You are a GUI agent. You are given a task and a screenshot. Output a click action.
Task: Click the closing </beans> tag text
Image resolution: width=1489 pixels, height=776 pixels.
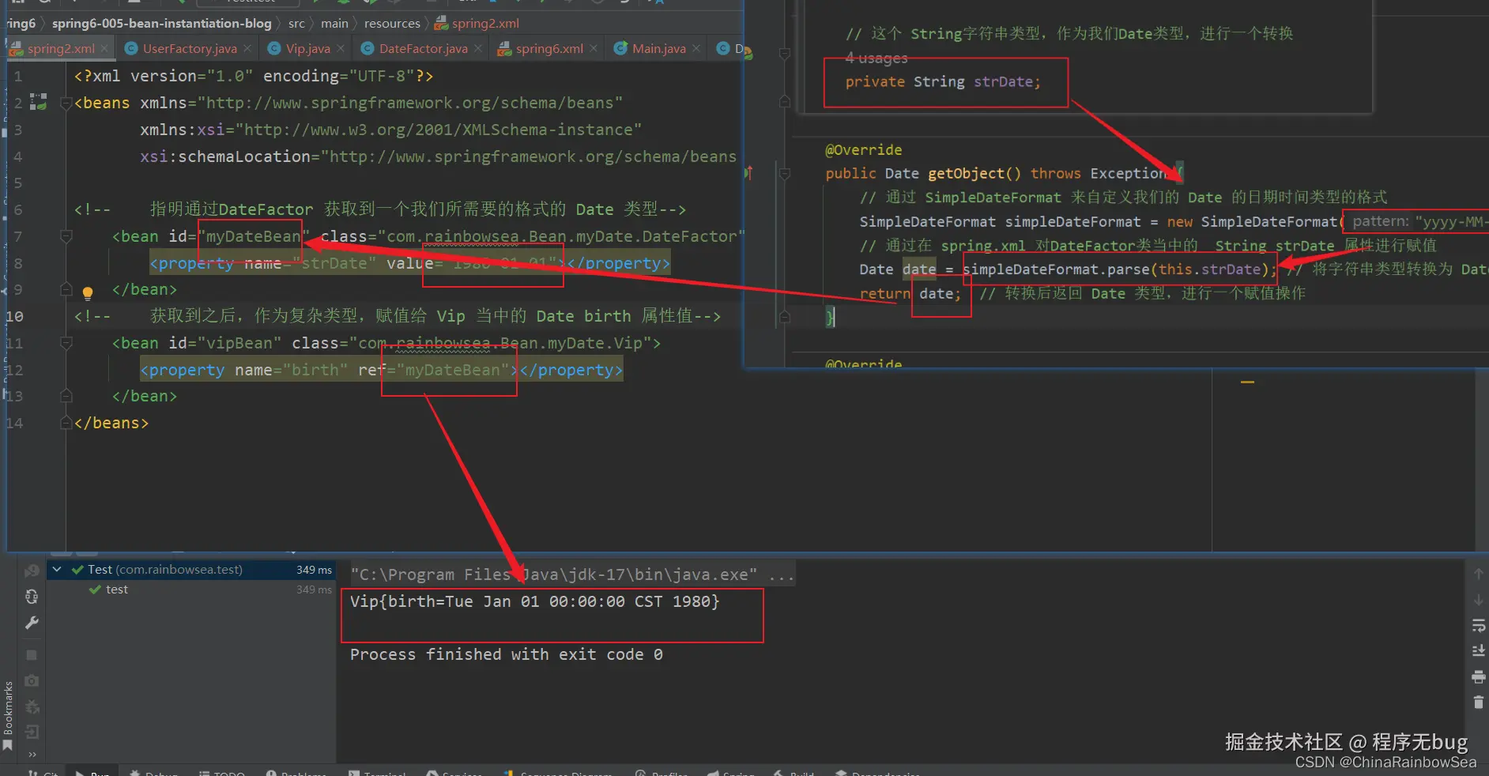[x=111, y=423]
